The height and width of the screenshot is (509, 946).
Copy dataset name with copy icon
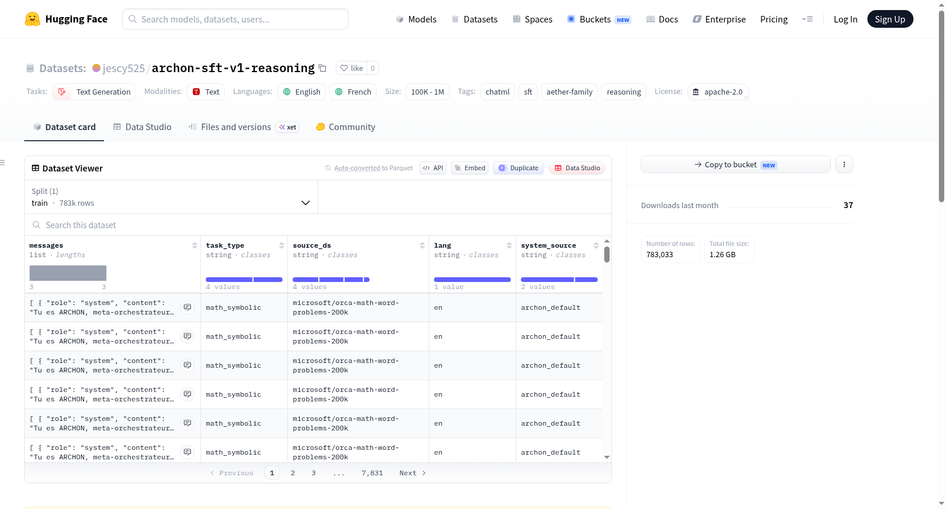(x=322, y=68)
